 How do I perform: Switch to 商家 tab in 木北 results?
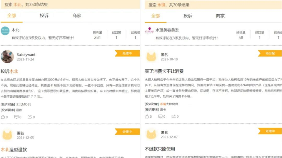pos(77,16)
